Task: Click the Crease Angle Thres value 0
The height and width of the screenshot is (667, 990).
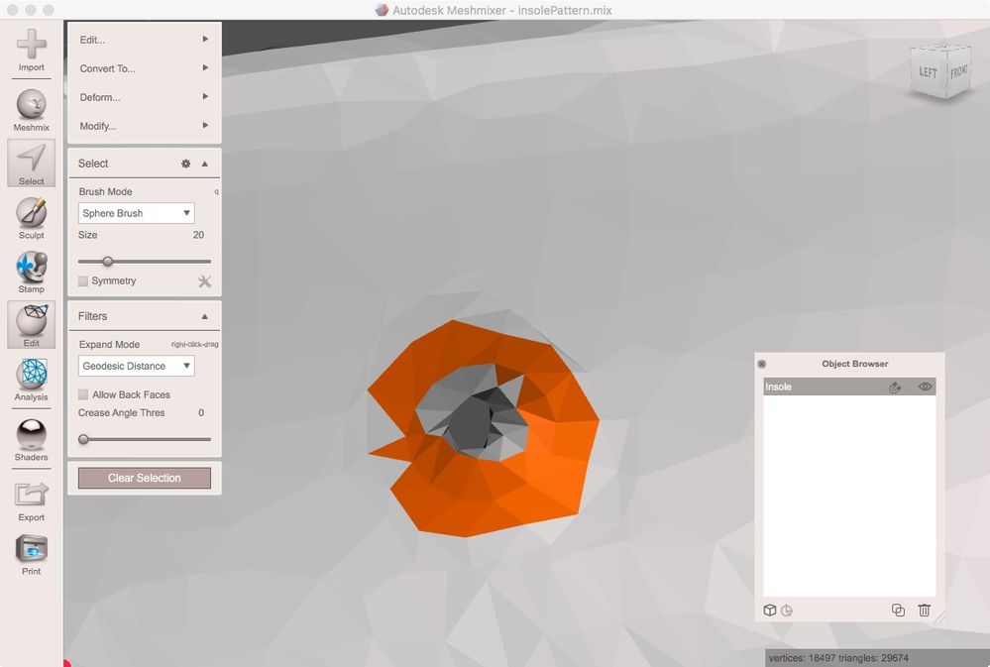Action: click(201, 413)
